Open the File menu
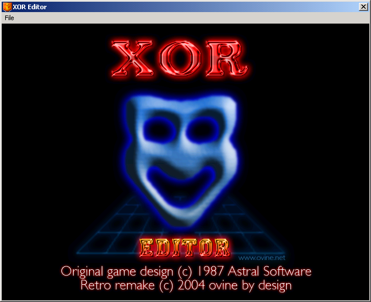The width and height of the screenshot is (371, 302). click(9, 18)
